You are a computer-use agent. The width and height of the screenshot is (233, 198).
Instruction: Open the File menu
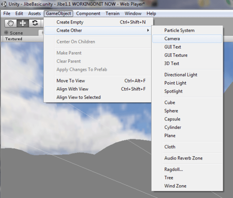point(7,14)
